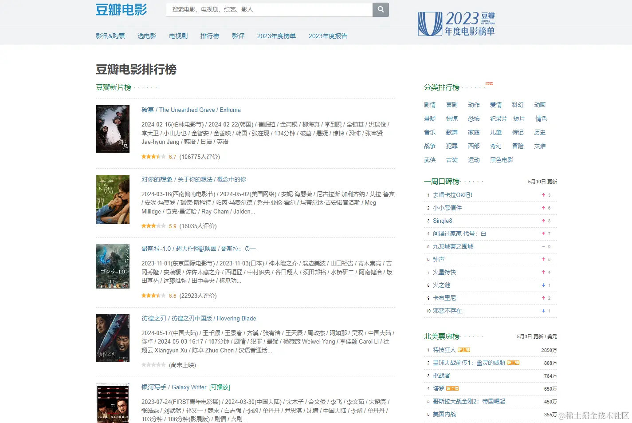Open the 破墓 / The Unearthed Grave title link
Image resolution: width=632 pixels, height=423 pixels.
tap(191, 110)
